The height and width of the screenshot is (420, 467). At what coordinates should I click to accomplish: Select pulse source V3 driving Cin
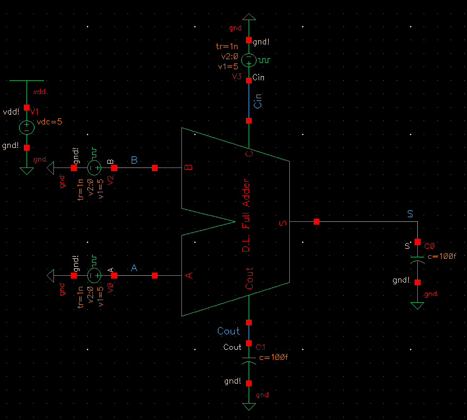[249, 60]
